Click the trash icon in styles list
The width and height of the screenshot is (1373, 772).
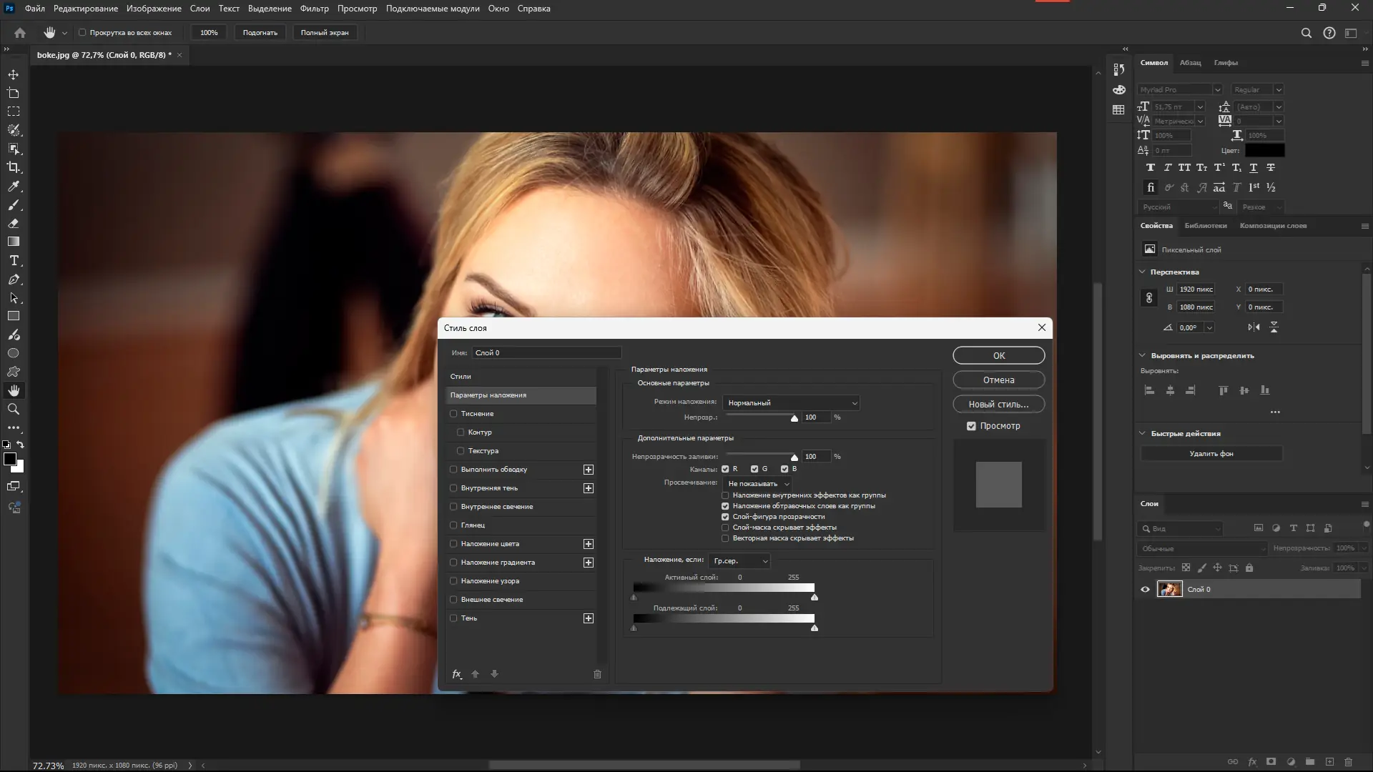click(x=597, y=674)
